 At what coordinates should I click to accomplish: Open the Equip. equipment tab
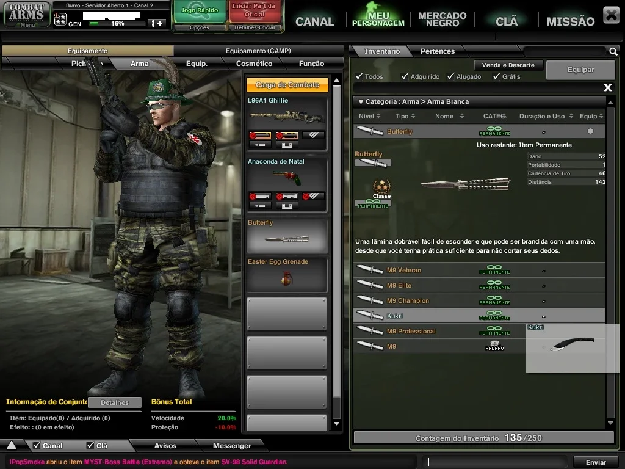[197, 64]
